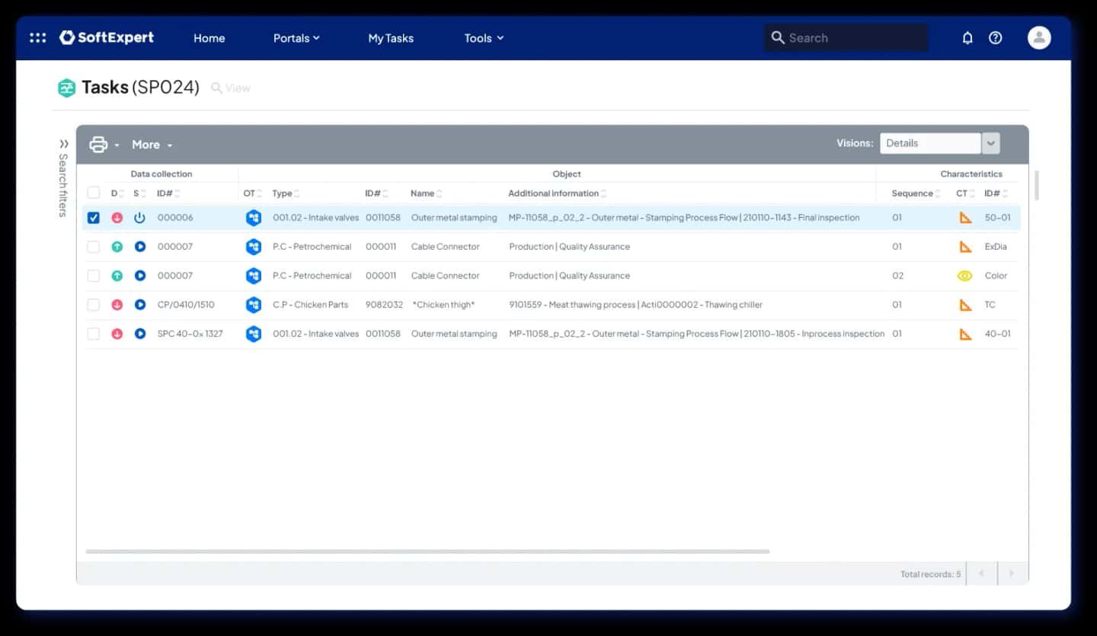Image resolution: width=1097 pixels, height=636 pixels.
Task: Open the Portals menu
Action: 296,38
